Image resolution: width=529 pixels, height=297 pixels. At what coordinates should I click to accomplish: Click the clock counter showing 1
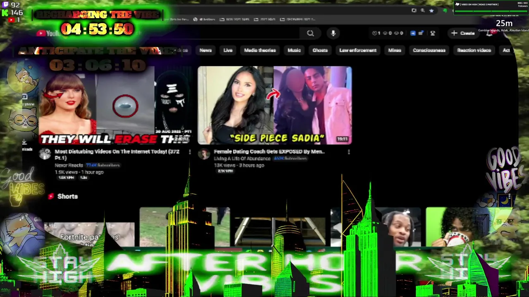pos(376,33)
